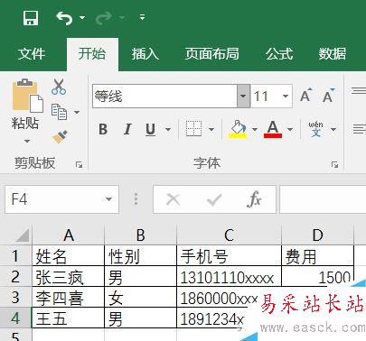Screen dimensions: 366x341
Task: Select row 4 header
Action: click(x=15, y=318)
